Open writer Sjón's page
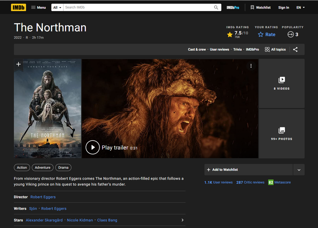This screenshot has height=228, width=318. click(33, 209)
